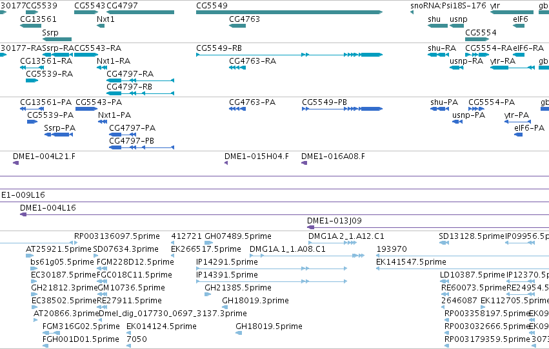Open the CG4797-RB transcript label
This screenshot has height=349, width=549.
click(129, 87)
